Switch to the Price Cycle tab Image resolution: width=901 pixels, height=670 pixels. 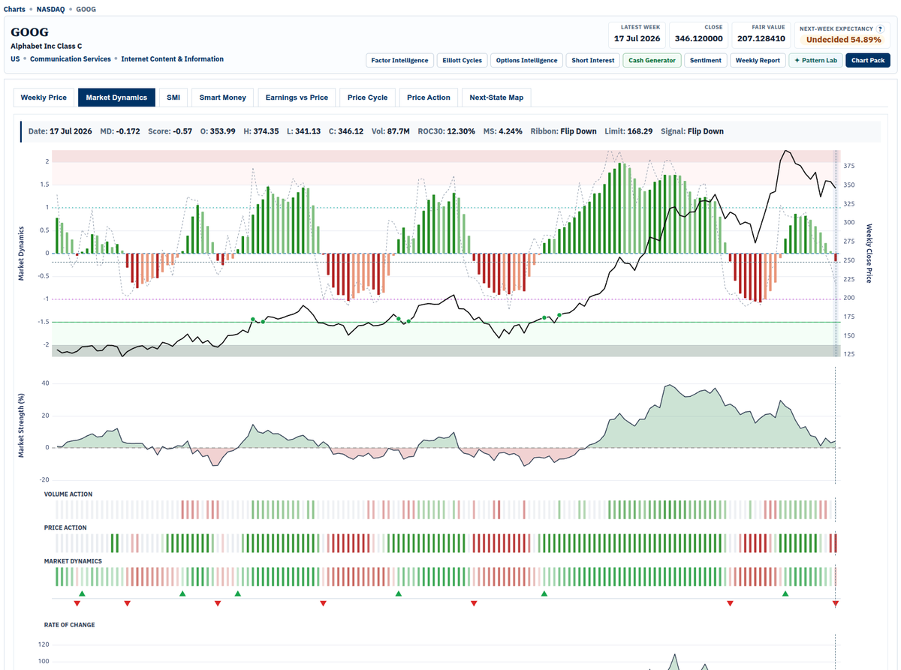[367, 98]
